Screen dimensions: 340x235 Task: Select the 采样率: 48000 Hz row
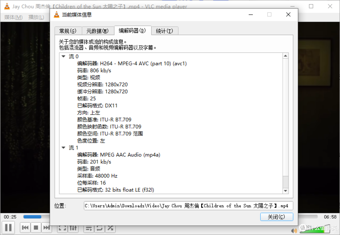tap(97, 176)
